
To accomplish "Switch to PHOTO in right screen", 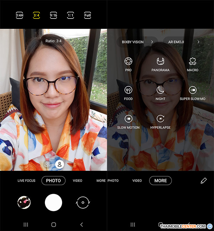I will [113, 181].
